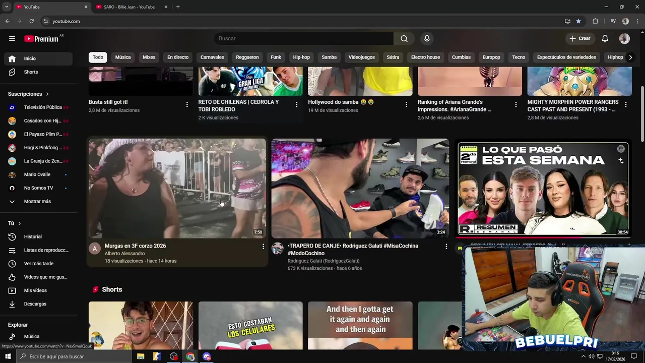The image size is (645, 363).
Task: Select the Hip-hop chip
Action: (301, 57)
